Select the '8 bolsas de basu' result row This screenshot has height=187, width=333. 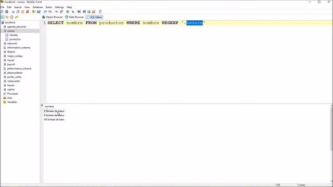[54, 115]
